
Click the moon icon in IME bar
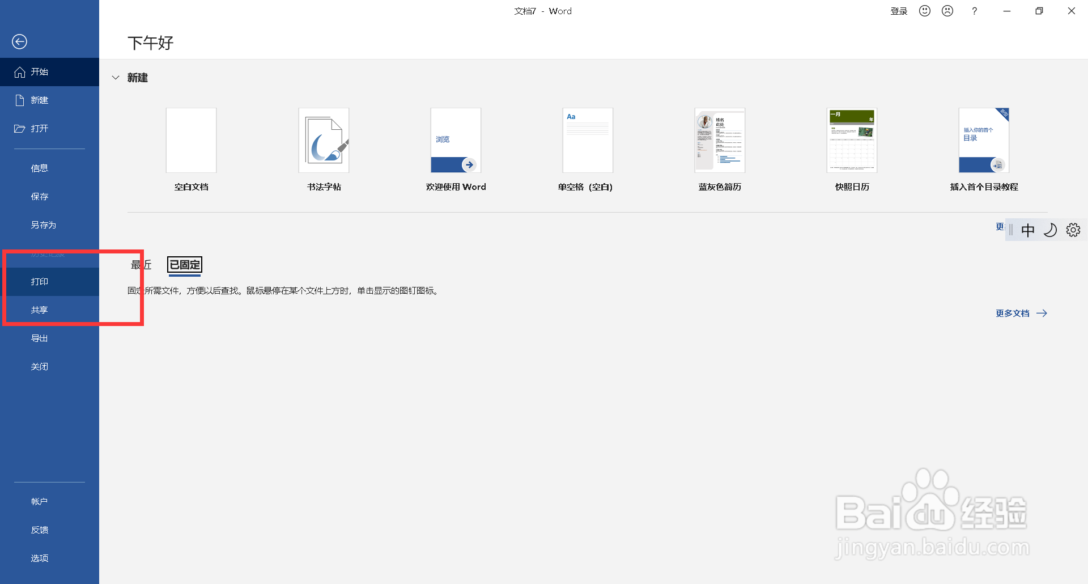[1050, 230]
